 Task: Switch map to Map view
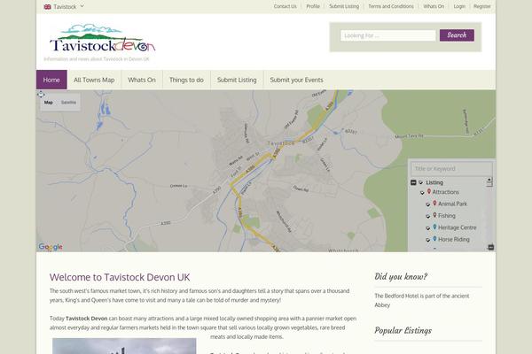pos(49,103)
